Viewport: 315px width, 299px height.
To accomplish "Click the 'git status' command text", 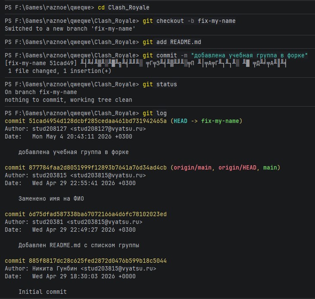I will (160, 84).
